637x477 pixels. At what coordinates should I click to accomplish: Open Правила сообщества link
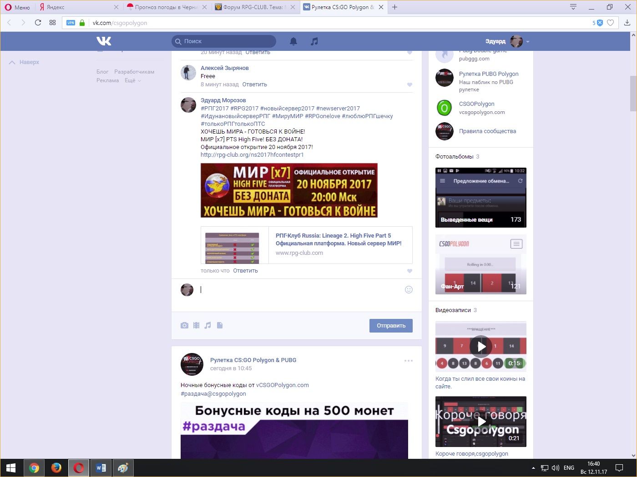[x=487, y=131]
